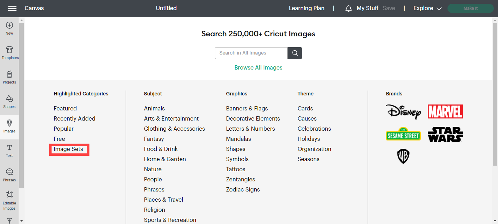Click the Browse All Images link

258,68
